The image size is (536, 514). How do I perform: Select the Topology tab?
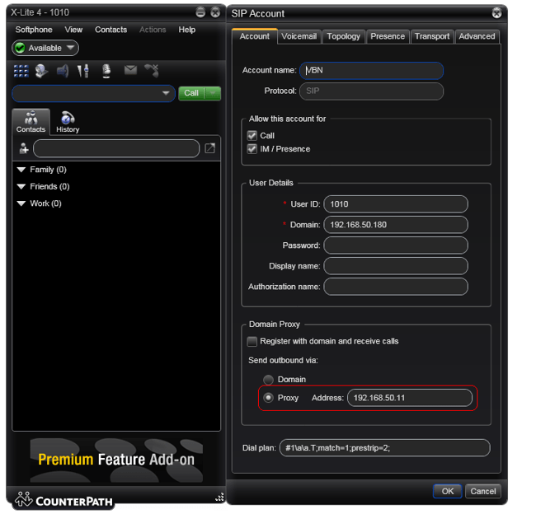pos(343,36)
